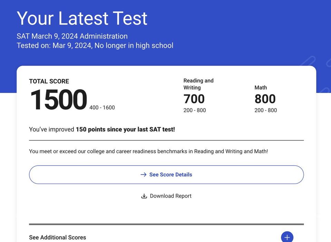
Task: Click the Your Latest Test heading
Action: [x=82, y=18]
